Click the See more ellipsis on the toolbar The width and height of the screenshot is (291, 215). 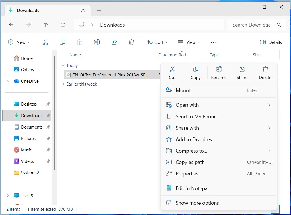(x=213, y=42)
